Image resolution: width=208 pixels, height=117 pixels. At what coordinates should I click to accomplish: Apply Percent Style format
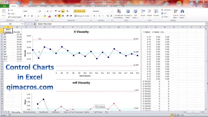coord(99,16)
